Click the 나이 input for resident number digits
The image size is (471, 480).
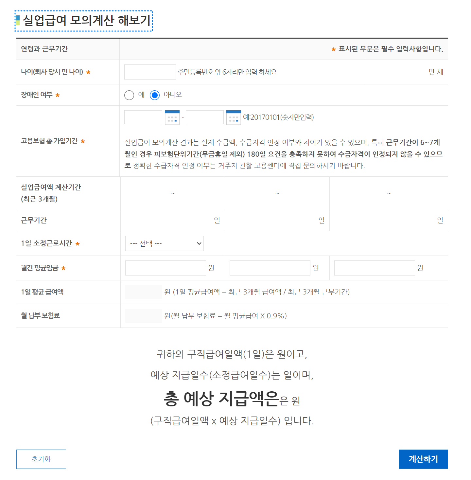150,72
